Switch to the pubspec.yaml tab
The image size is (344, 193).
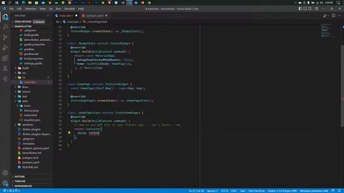(x=95, y=16)
